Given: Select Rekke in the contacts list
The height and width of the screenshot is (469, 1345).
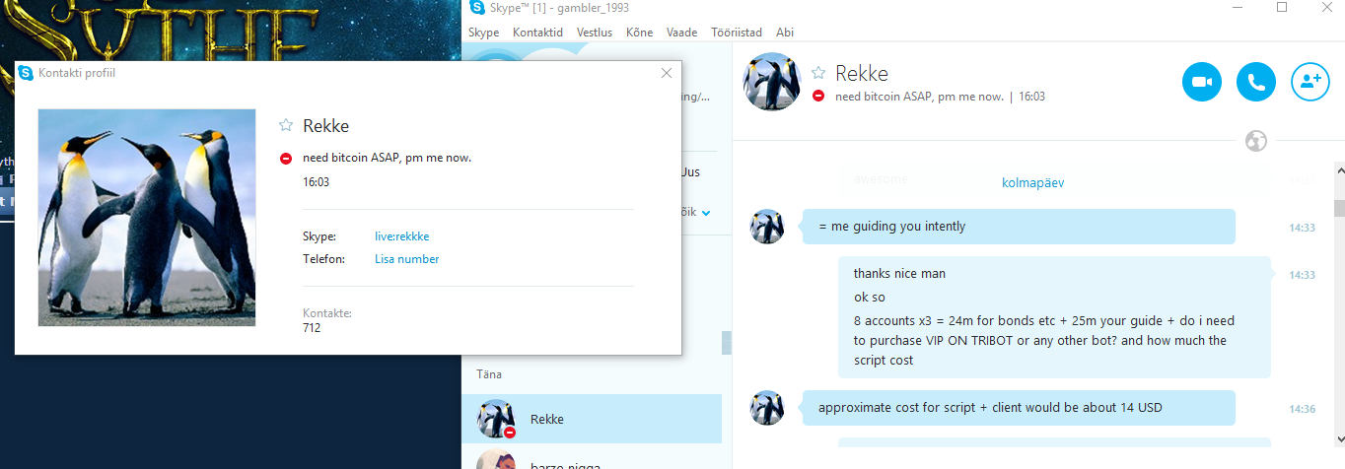Looking at the screenshot, I should [x=592, y=419].
